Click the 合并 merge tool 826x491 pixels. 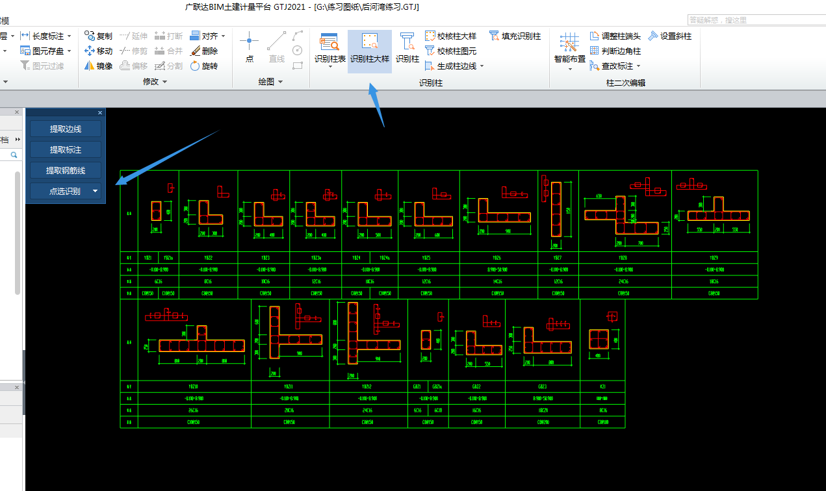(168, 51)
